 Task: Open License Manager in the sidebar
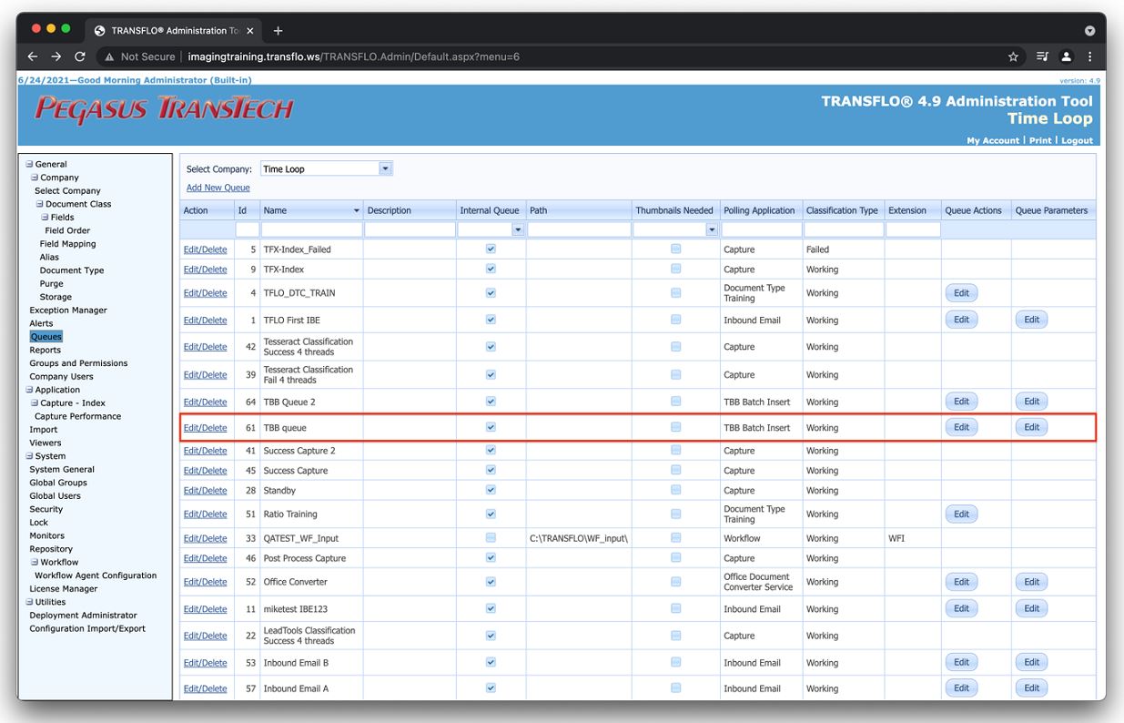click(64, 589)
